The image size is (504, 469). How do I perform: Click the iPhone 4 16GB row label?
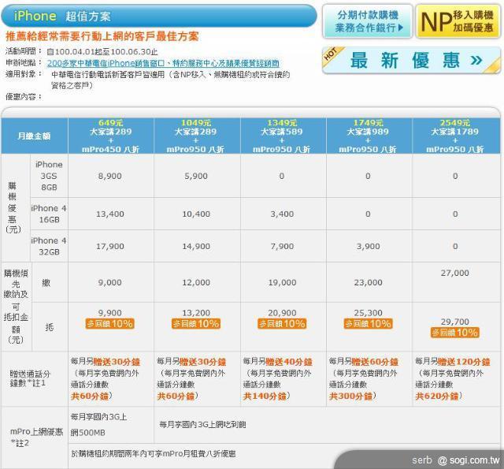49,214
